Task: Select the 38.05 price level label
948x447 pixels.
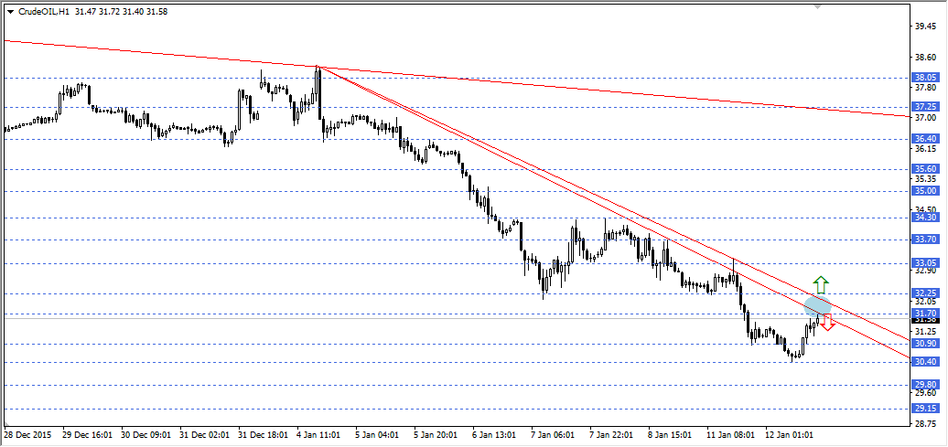Action: pyautogui.click(x=925, y=79)
